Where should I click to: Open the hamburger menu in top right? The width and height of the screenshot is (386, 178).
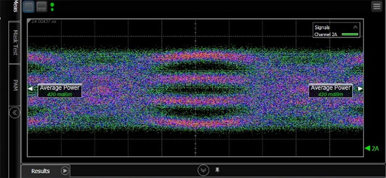point(377,6)
